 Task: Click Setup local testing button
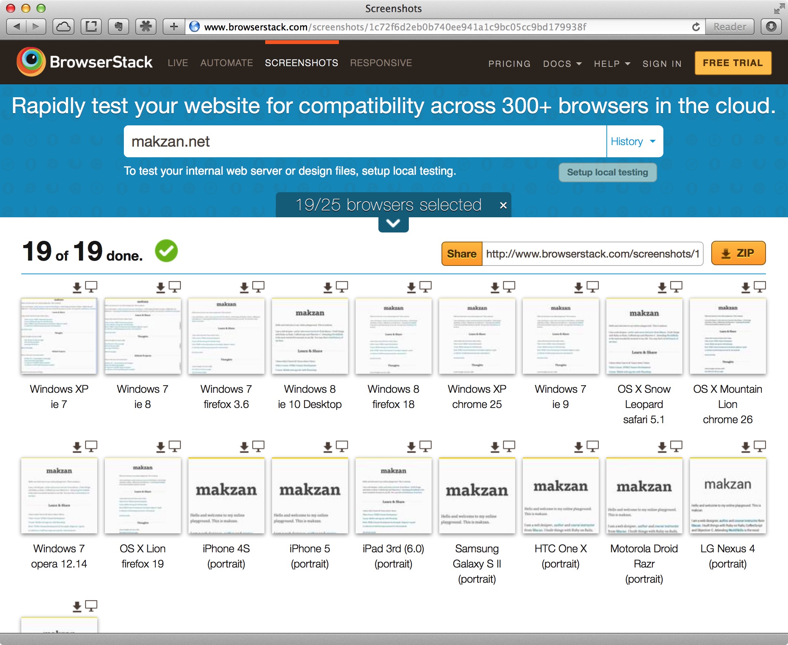click(x=607, y=172)
